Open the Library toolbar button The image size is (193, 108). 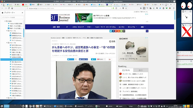pyautogui.click(x=141, y=8)
